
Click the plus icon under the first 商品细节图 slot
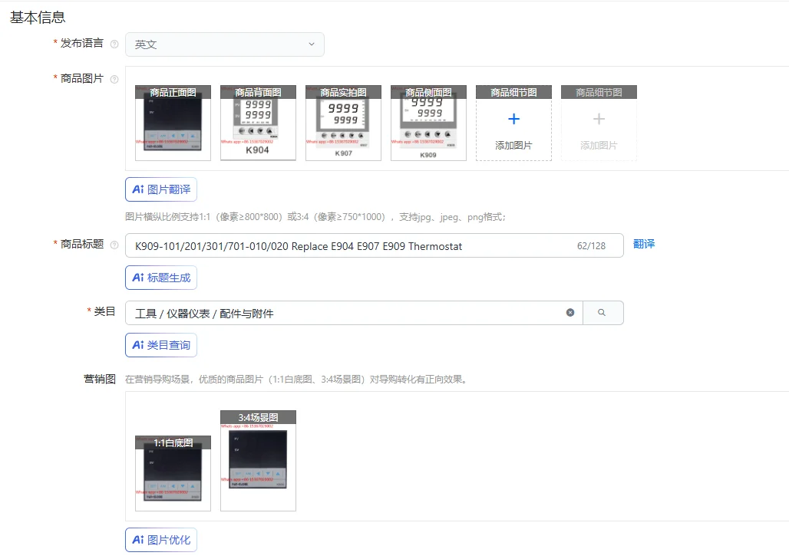[513, 119]
